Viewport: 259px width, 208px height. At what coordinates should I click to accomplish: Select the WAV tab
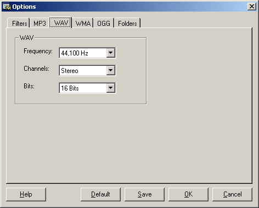pyautogui.click(x=60, y=23)
